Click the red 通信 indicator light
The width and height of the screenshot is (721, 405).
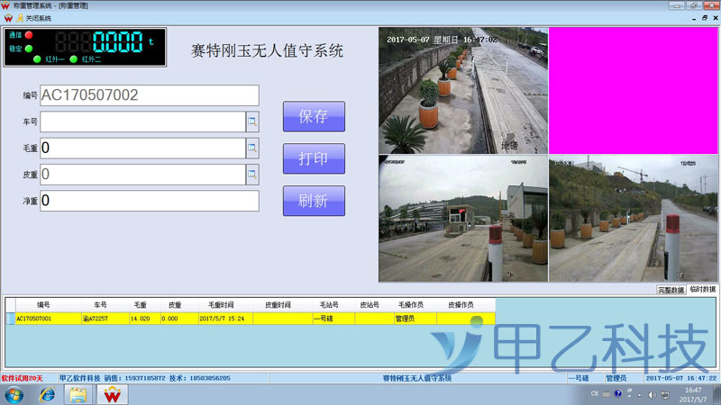(x=29, y=35)
